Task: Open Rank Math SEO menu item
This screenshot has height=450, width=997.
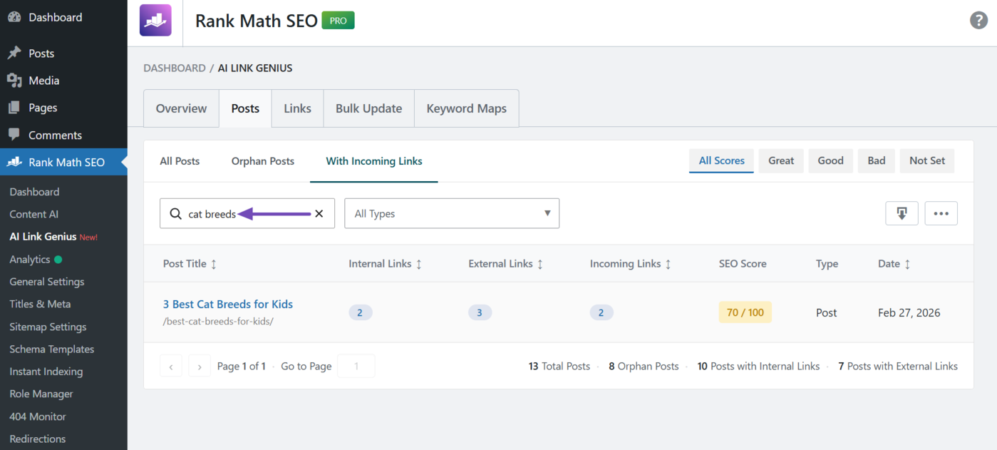Action: point(63,162)
